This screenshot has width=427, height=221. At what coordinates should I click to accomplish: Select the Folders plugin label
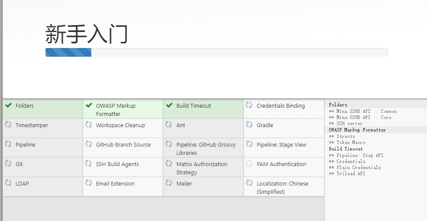(x=25, y=106)
